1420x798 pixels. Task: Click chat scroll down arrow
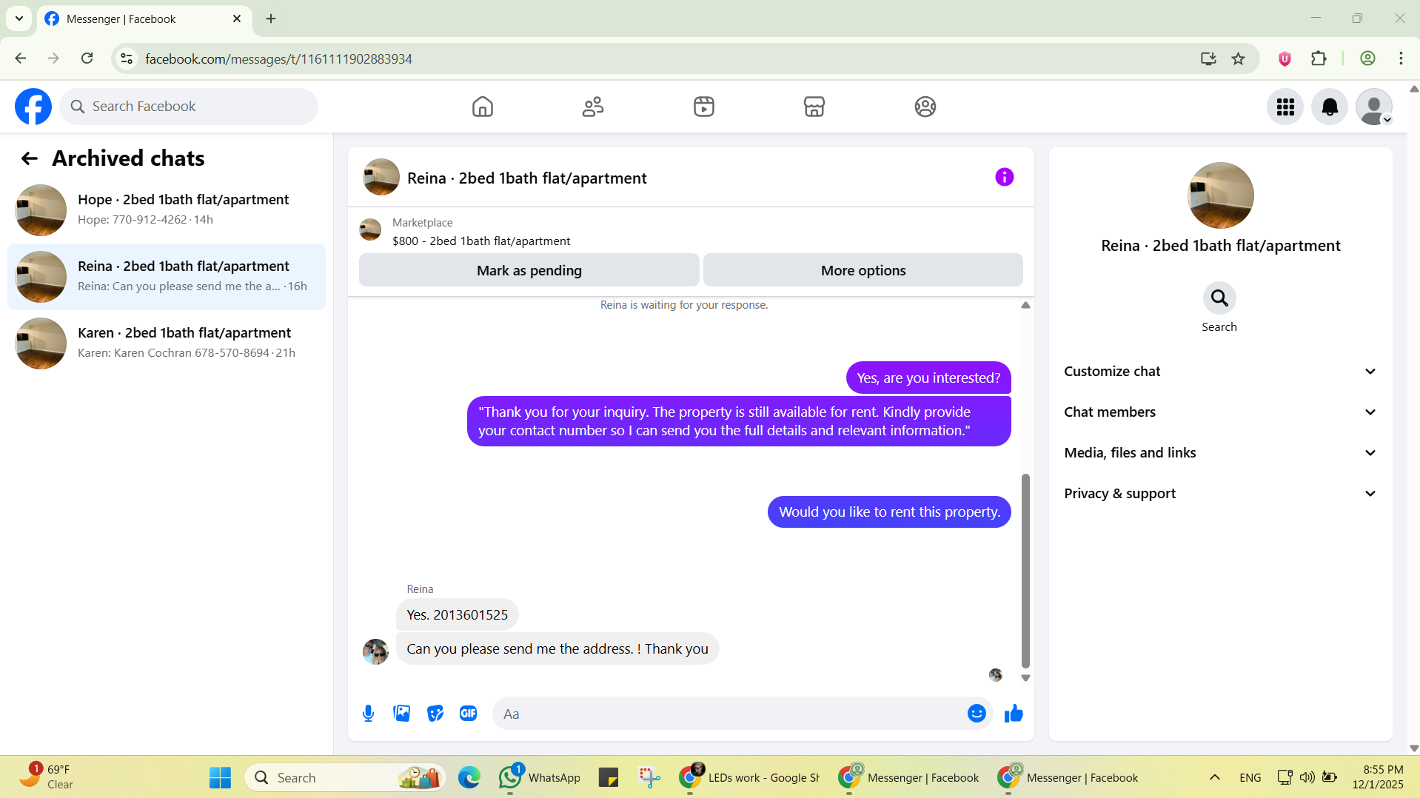pos(1025,678)
